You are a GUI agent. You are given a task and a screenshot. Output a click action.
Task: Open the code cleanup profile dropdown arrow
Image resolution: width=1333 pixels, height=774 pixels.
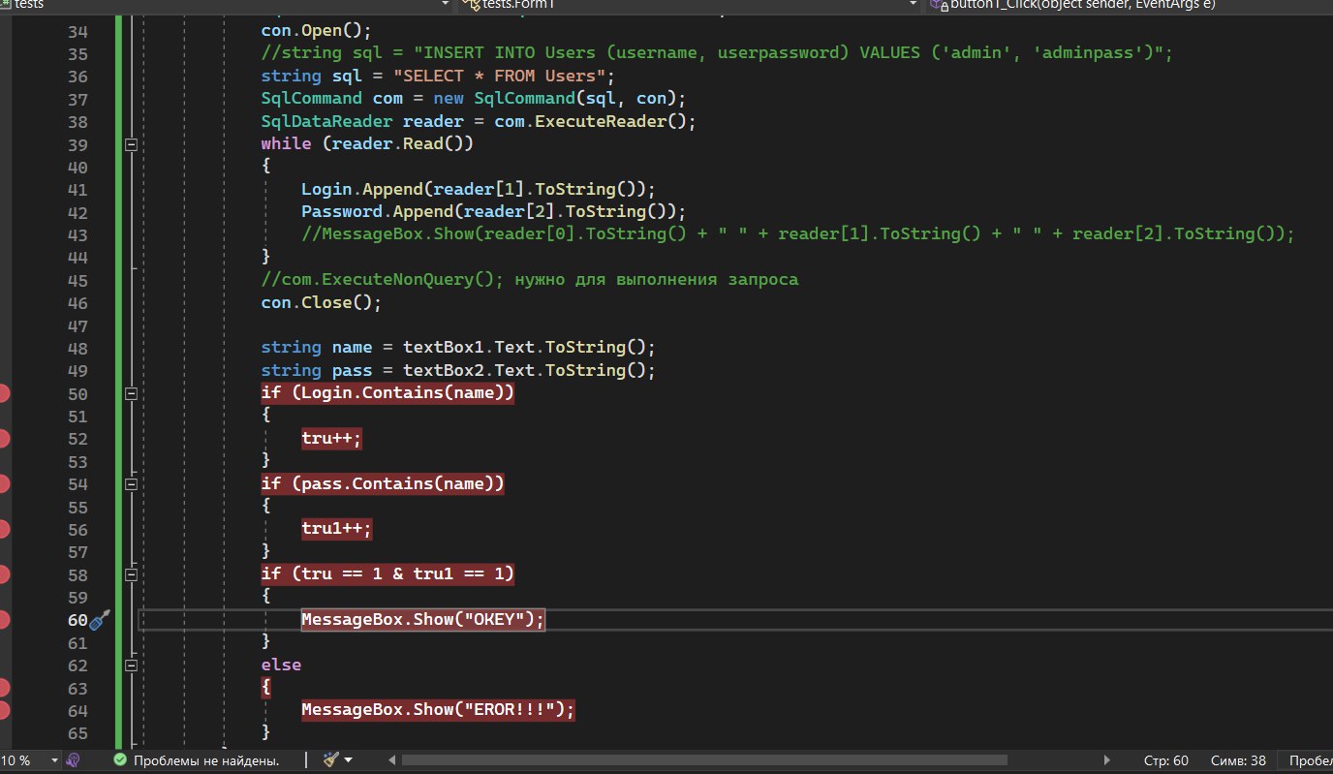(x=348, y=760)
